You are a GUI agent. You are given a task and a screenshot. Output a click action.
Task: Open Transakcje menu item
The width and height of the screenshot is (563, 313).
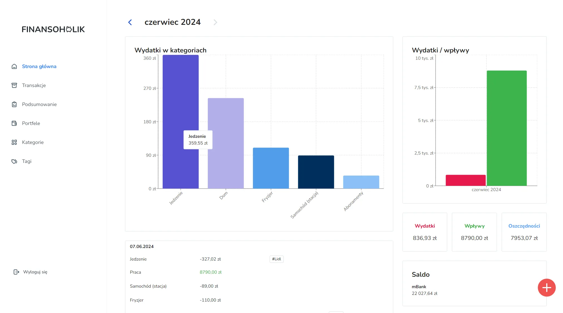pyautogui.click(x=34, y=85)
